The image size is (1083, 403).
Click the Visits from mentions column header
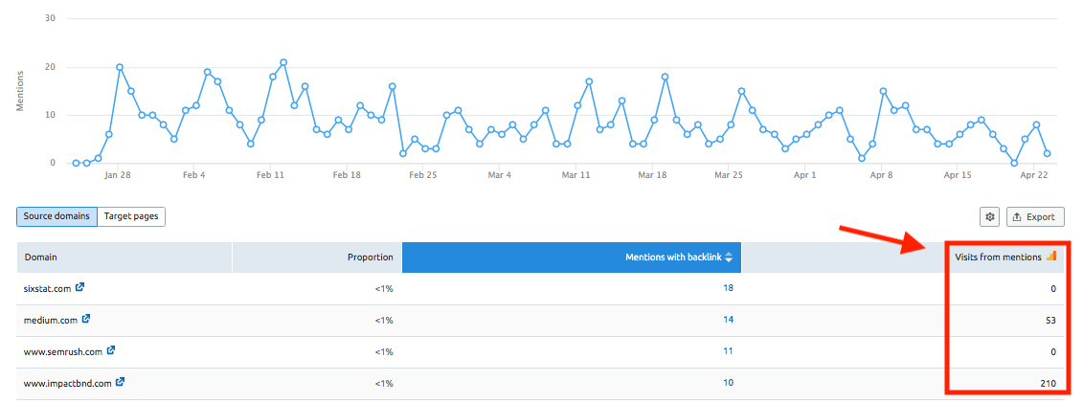coord(998,257)
